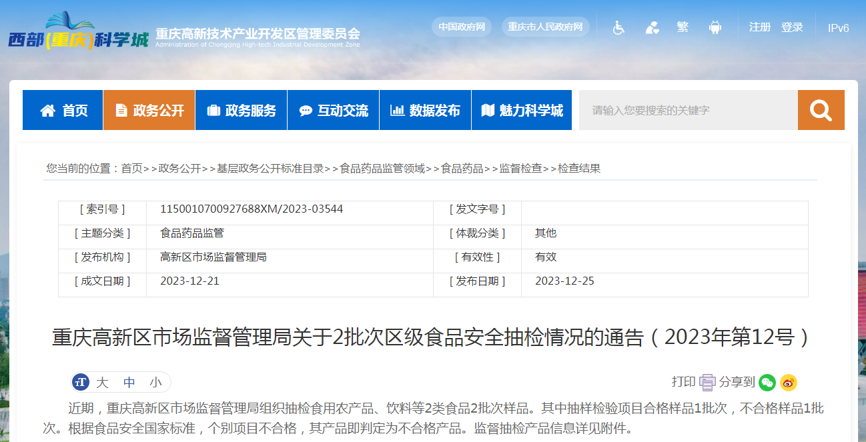The height and width of the screenshot is (442, 866).
Task: Click 打印 to print the page
Action: 683,381
